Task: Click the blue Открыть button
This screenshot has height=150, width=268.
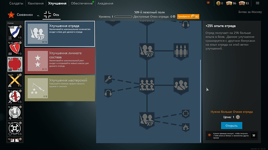Action: (x=231, y=126)
